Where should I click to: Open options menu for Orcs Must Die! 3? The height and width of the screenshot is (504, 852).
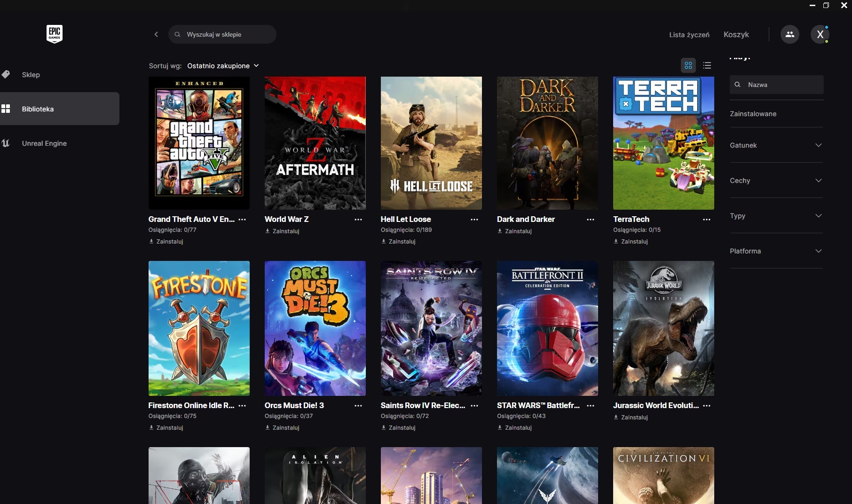click(x=358, y=406)
